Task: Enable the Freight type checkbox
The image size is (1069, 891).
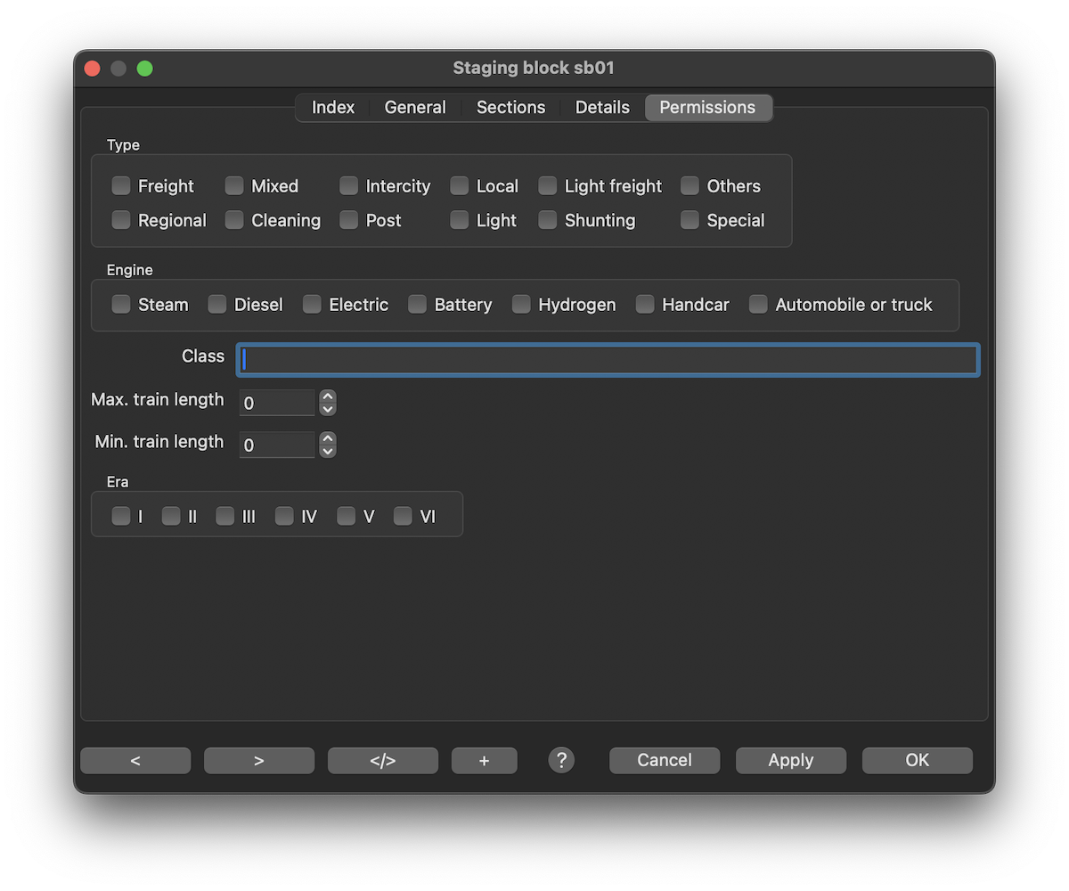Action: [x=121, y=186]
